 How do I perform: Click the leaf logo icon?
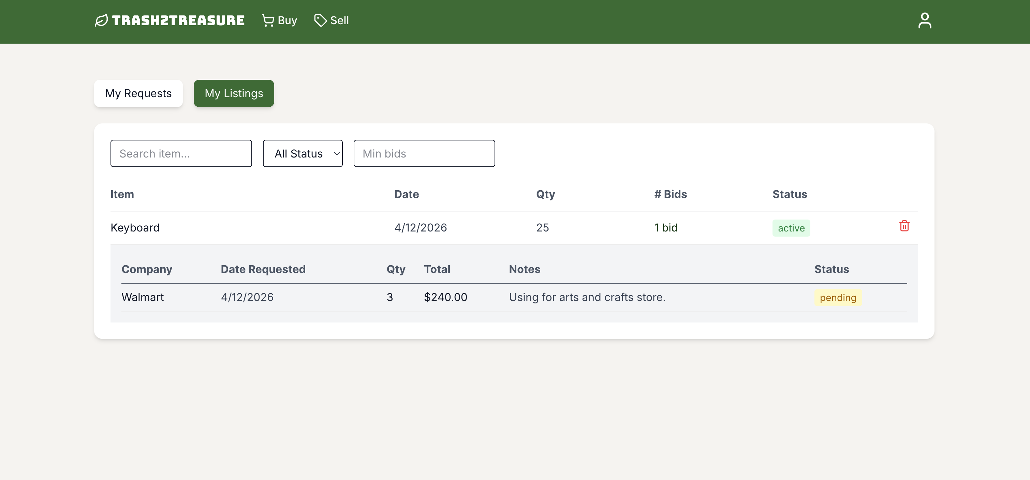(x=101, y=20)
